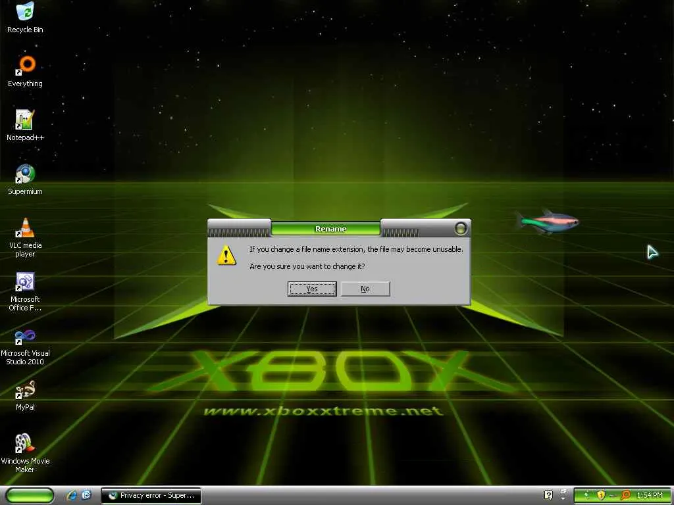The width and height of the screenshot is (674, 505).
Task: Select the Notepad++ desktop shortcut
Action: 25,126
